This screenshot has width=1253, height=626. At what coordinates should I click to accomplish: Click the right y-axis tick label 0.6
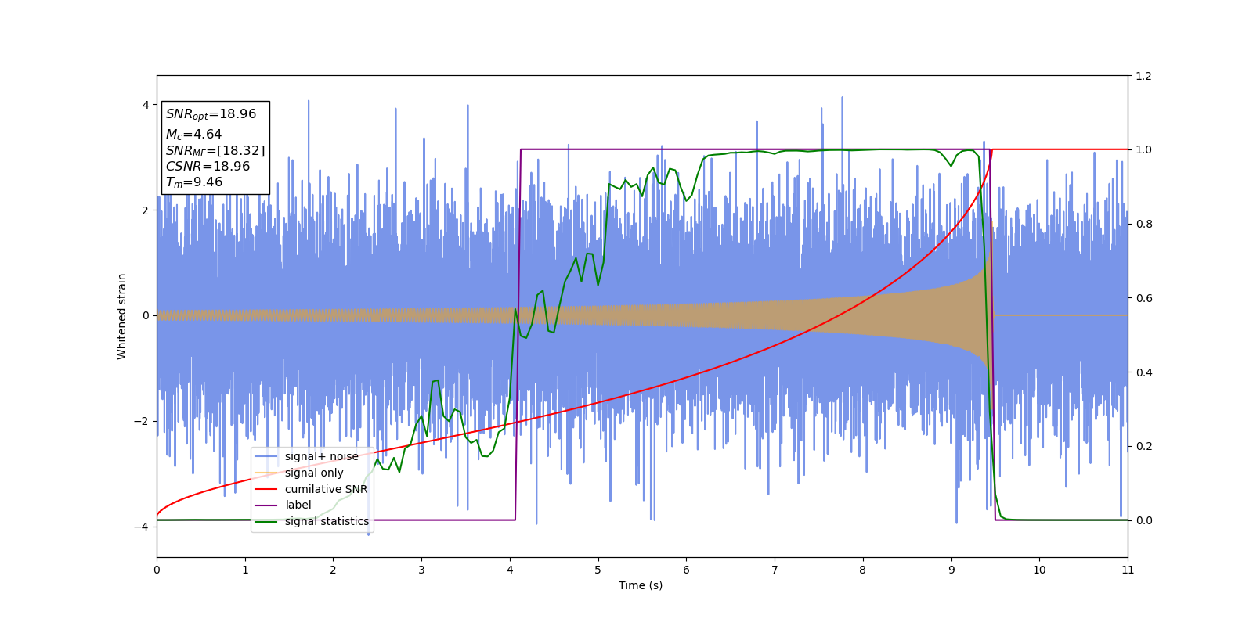pyautogui.click(x=1144, y=298)
